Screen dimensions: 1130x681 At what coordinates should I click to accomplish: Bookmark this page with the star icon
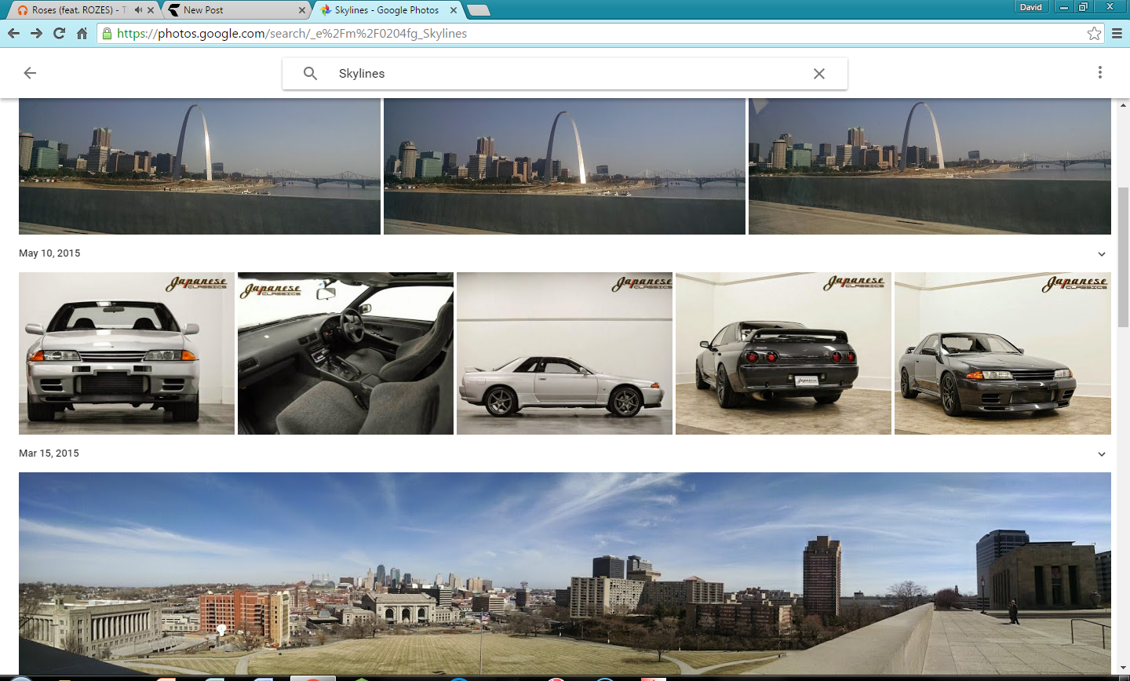pyautogui.click(x=1094, y=33)
